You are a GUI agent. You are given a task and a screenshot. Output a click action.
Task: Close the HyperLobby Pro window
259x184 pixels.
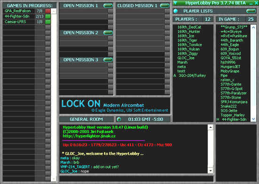pyautogui.click(x=256, y=3)
